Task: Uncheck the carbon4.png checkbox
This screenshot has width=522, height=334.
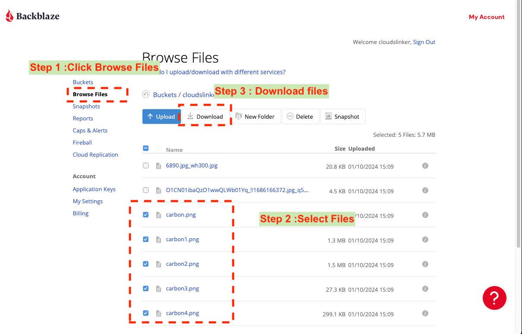Action: click(x=146, y=313)
